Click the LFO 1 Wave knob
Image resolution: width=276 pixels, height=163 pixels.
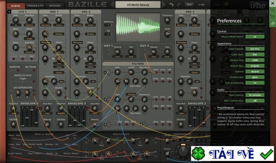(x=16, y=33)
